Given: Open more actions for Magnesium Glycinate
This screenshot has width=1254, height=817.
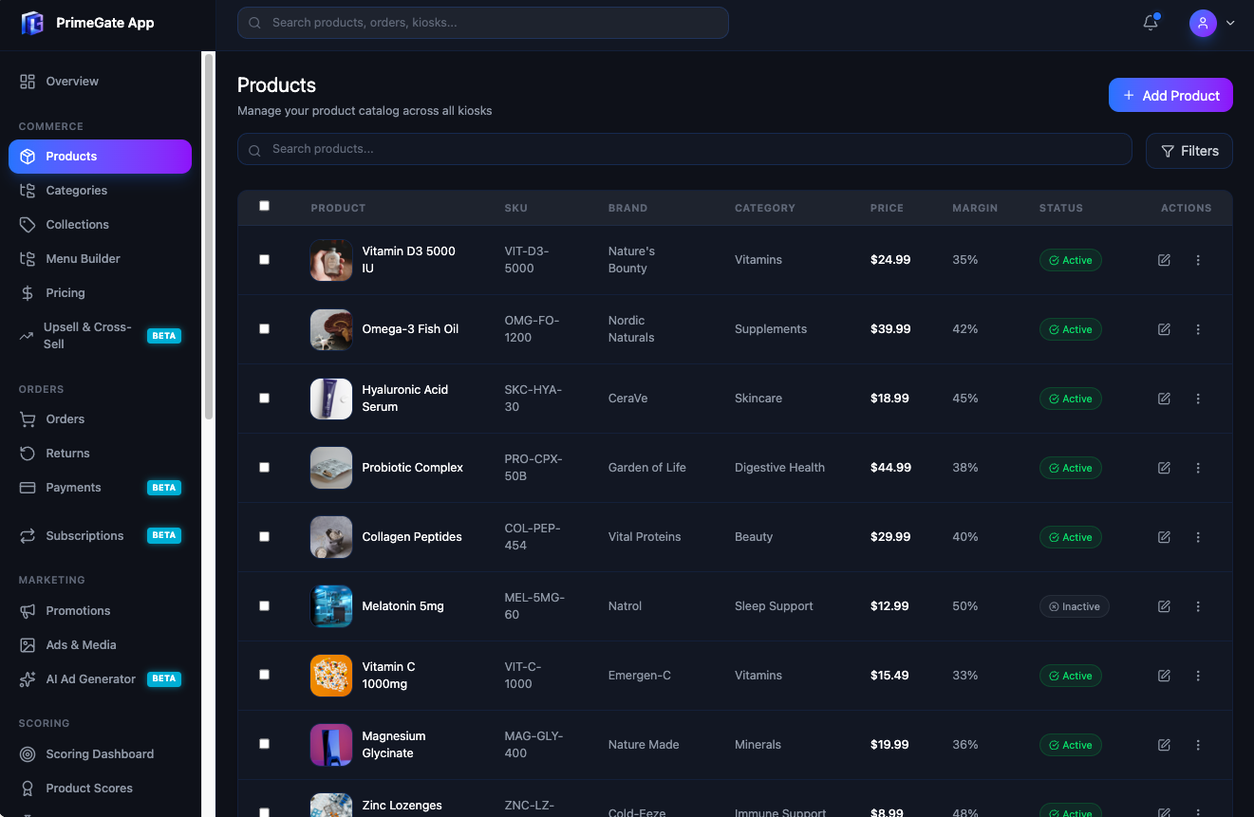Looking at the screenshot, I should coord(1198,745).
